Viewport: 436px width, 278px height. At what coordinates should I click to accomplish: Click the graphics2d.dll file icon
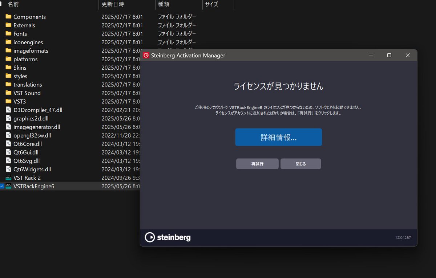pyautogui.click(x=8, y=118)
